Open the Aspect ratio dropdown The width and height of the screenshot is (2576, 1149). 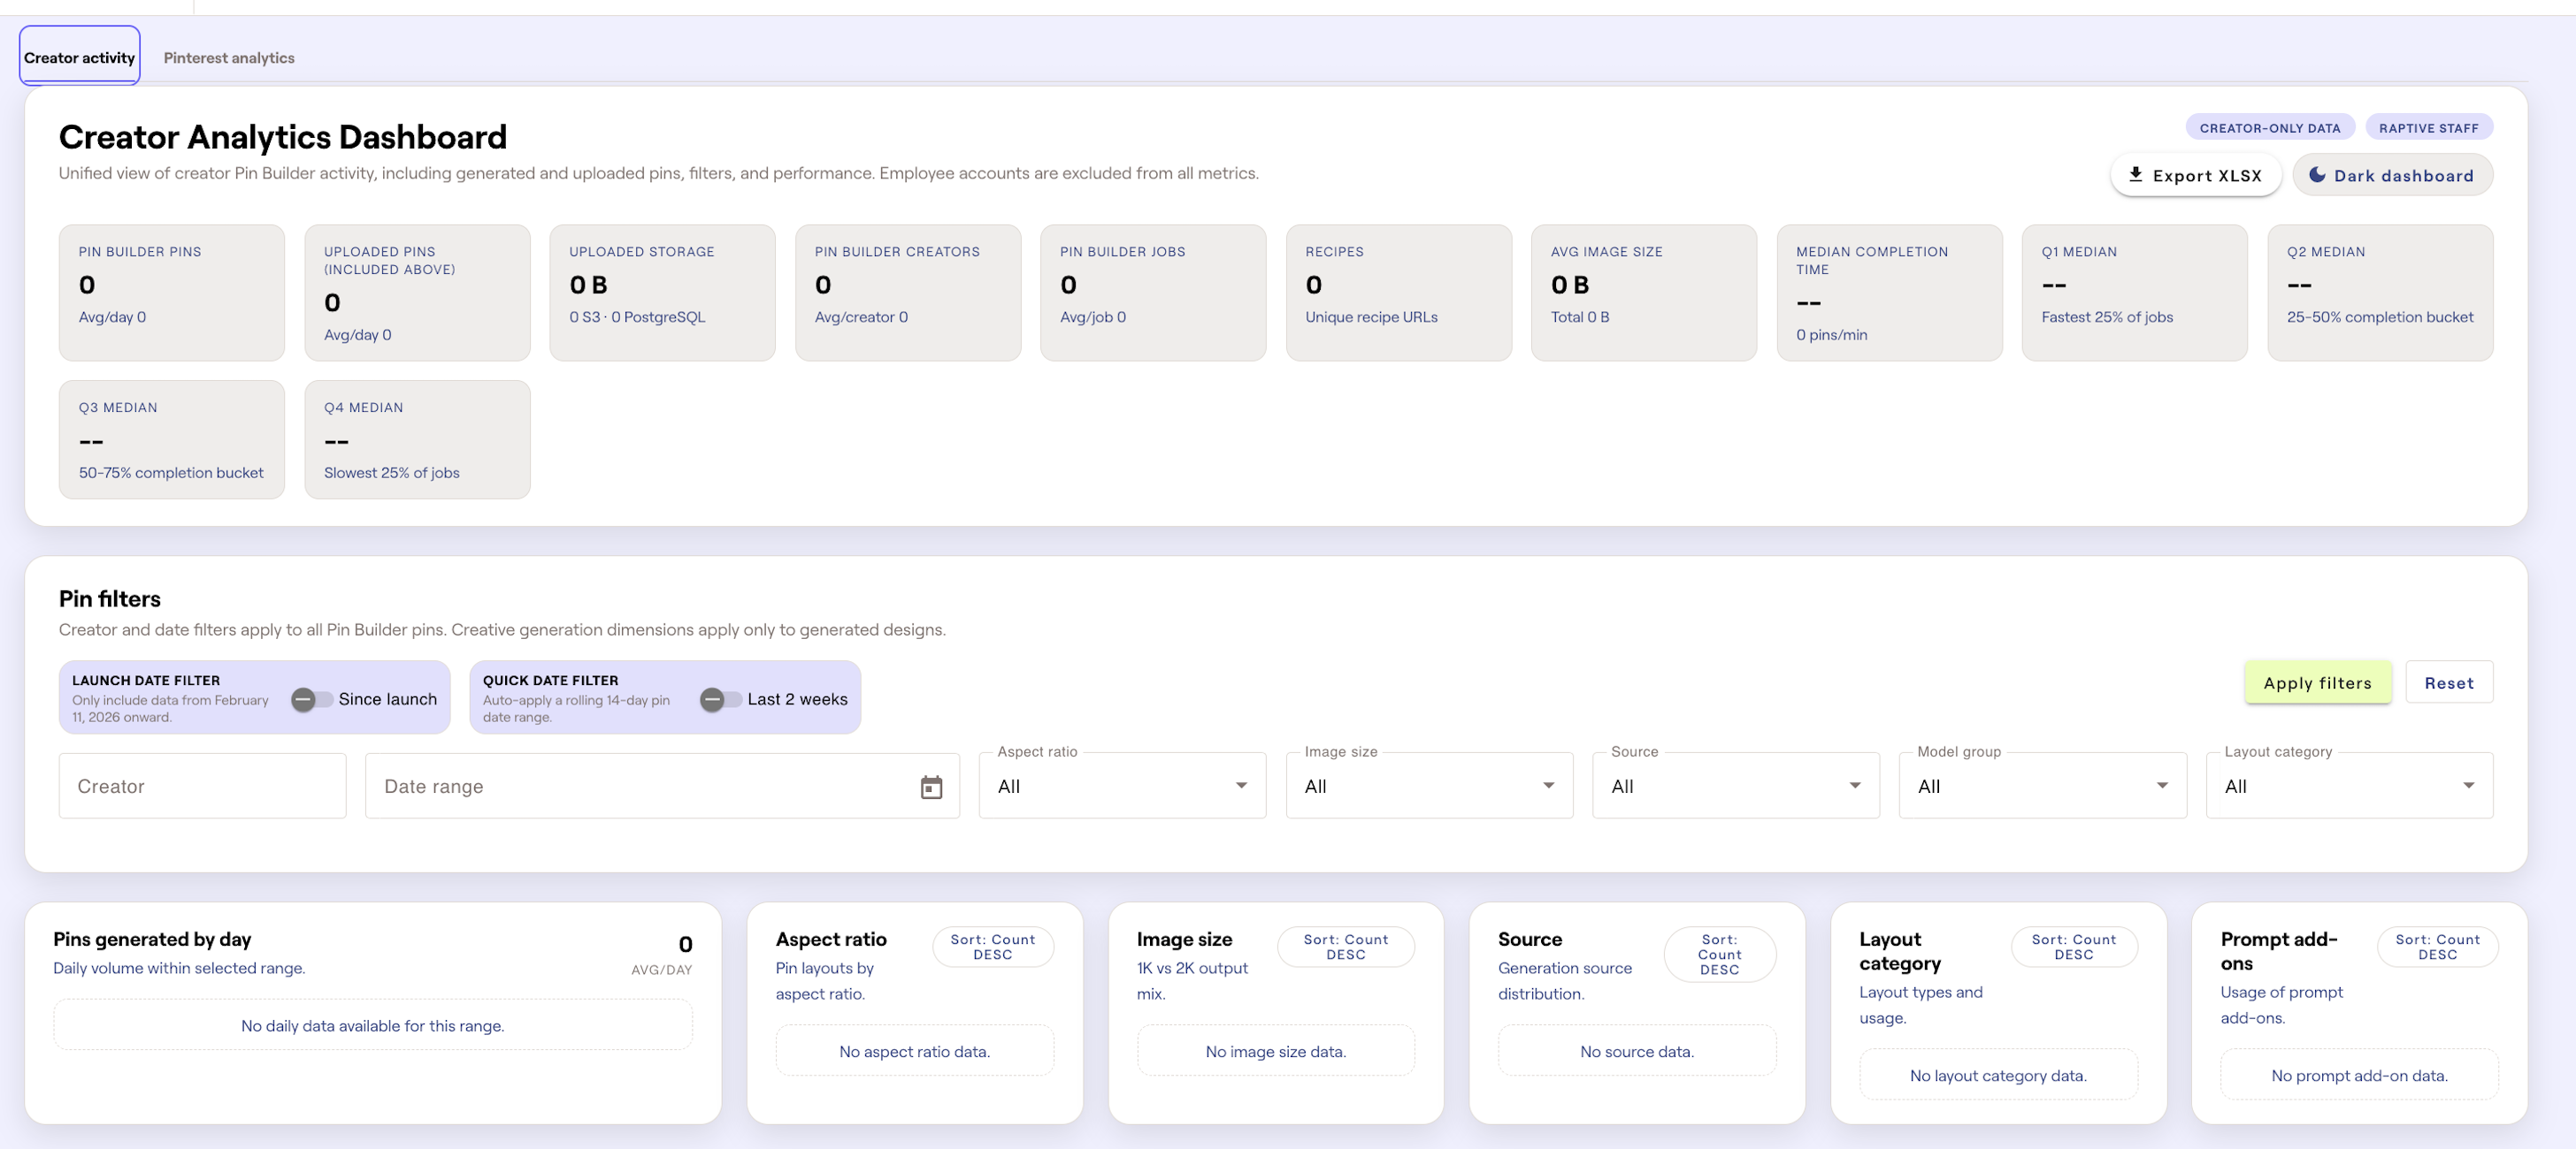(x=1122, y=787)
